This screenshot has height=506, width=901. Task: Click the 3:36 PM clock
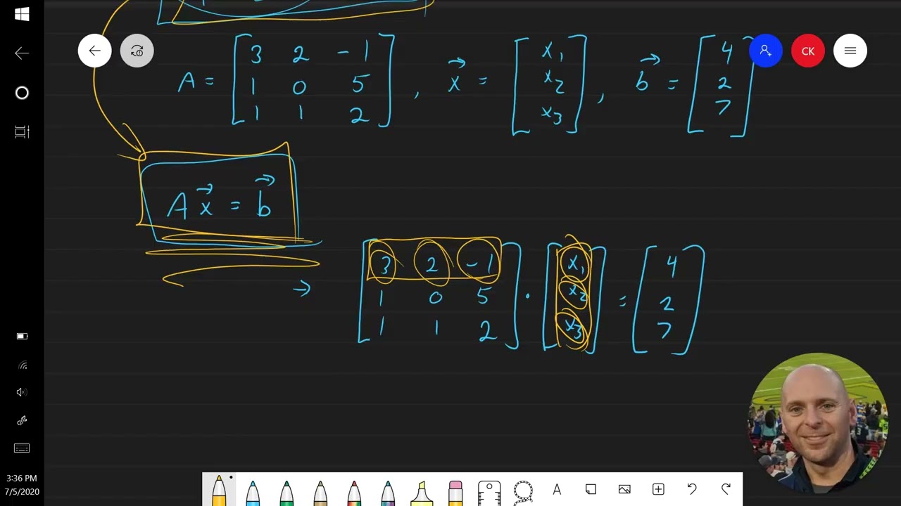(21, 479)
